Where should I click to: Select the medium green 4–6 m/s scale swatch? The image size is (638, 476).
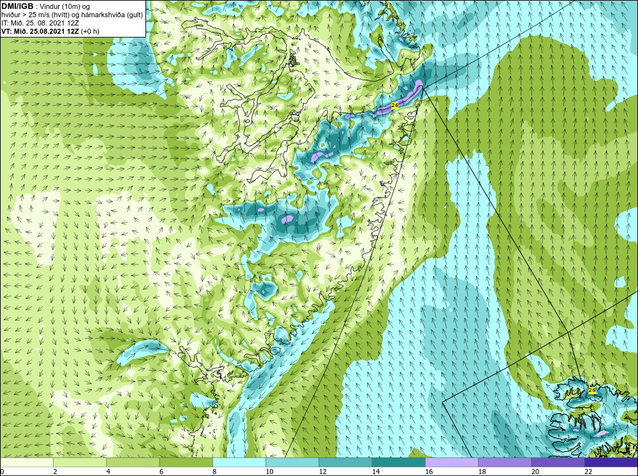133,463
